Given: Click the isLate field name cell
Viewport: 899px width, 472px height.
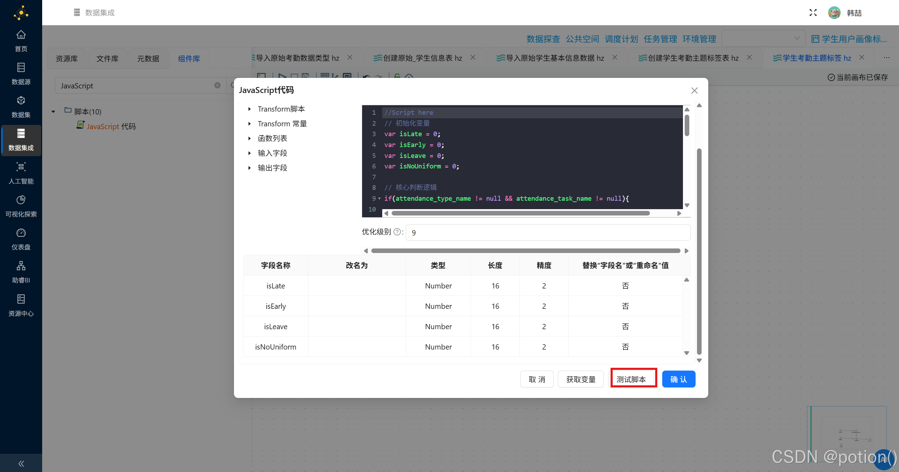Looking at the screenshot, I should pyautogui.click(x=275, y=286).
